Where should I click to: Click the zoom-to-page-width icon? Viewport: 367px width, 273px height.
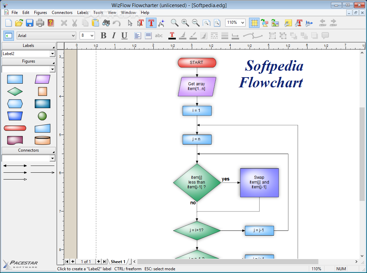pyautogui.click(x=206, y=23)
